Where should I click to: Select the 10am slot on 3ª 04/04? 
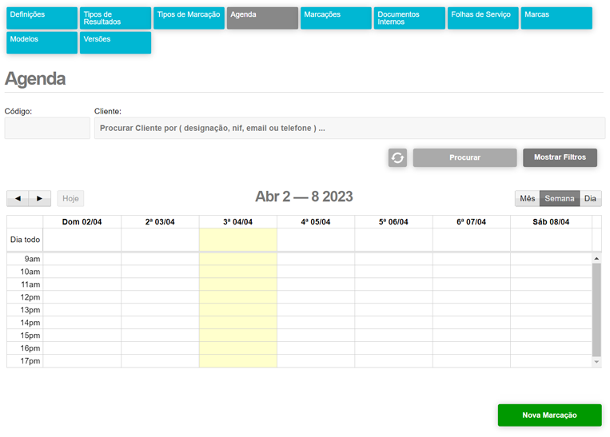tap(238, 272)
